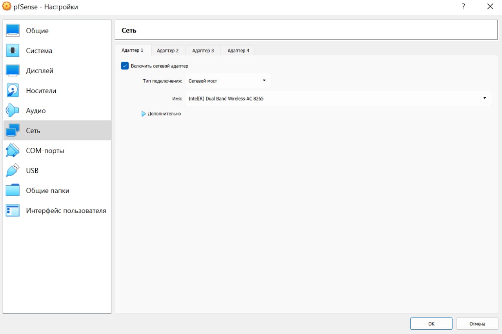Viewport: 502px width, 334px height.
Task: Open the Система settings category
Action: [57, 51]
